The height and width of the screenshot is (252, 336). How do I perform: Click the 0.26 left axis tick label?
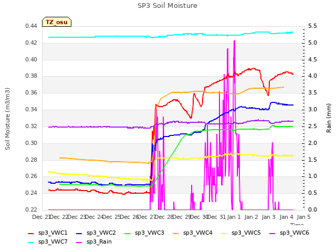coord(31,176)
